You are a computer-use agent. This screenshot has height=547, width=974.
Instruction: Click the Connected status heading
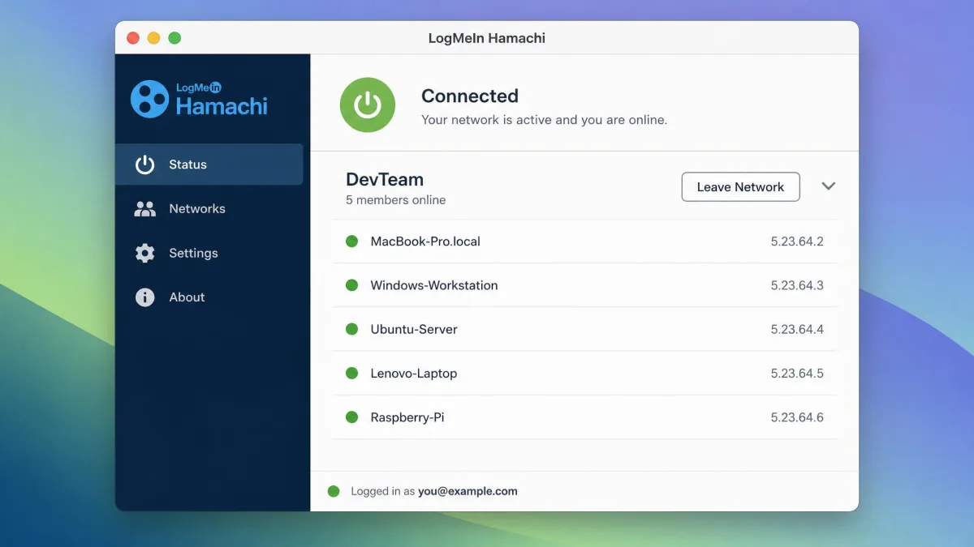(x=470, y=96)
